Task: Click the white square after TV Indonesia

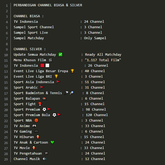Action: click(47, 65)
